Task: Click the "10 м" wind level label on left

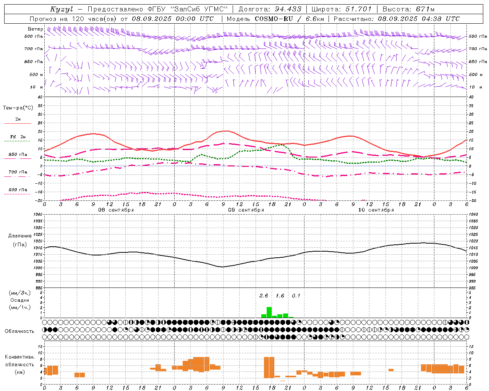Action: [37, 87]
